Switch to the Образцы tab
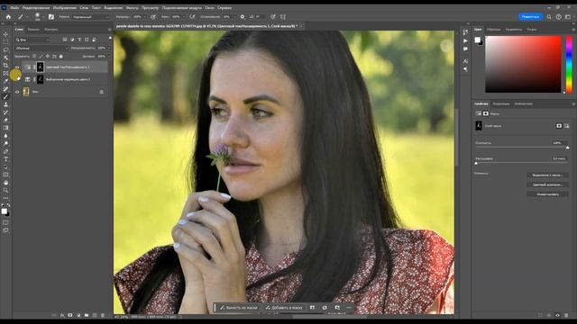The image size is (577, 324). tap(493, 30)
